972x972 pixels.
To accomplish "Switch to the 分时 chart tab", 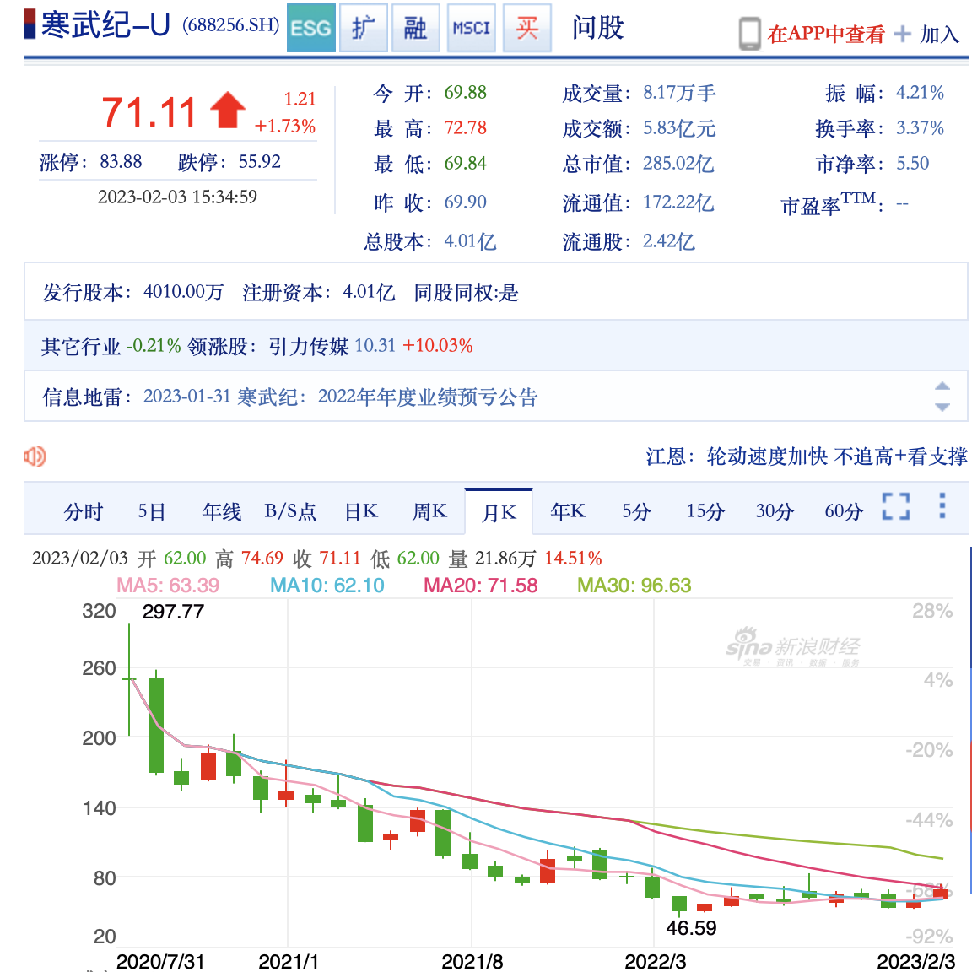I will tap(83, 512).
